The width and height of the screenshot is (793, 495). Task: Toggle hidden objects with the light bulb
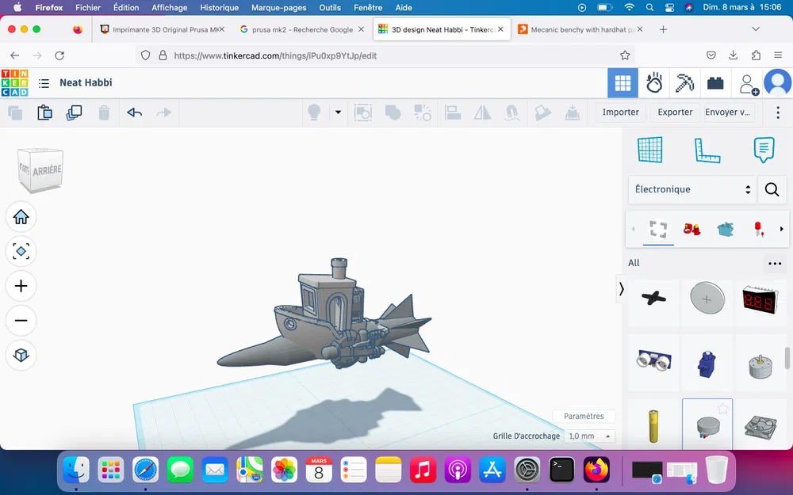click(314, 112)
